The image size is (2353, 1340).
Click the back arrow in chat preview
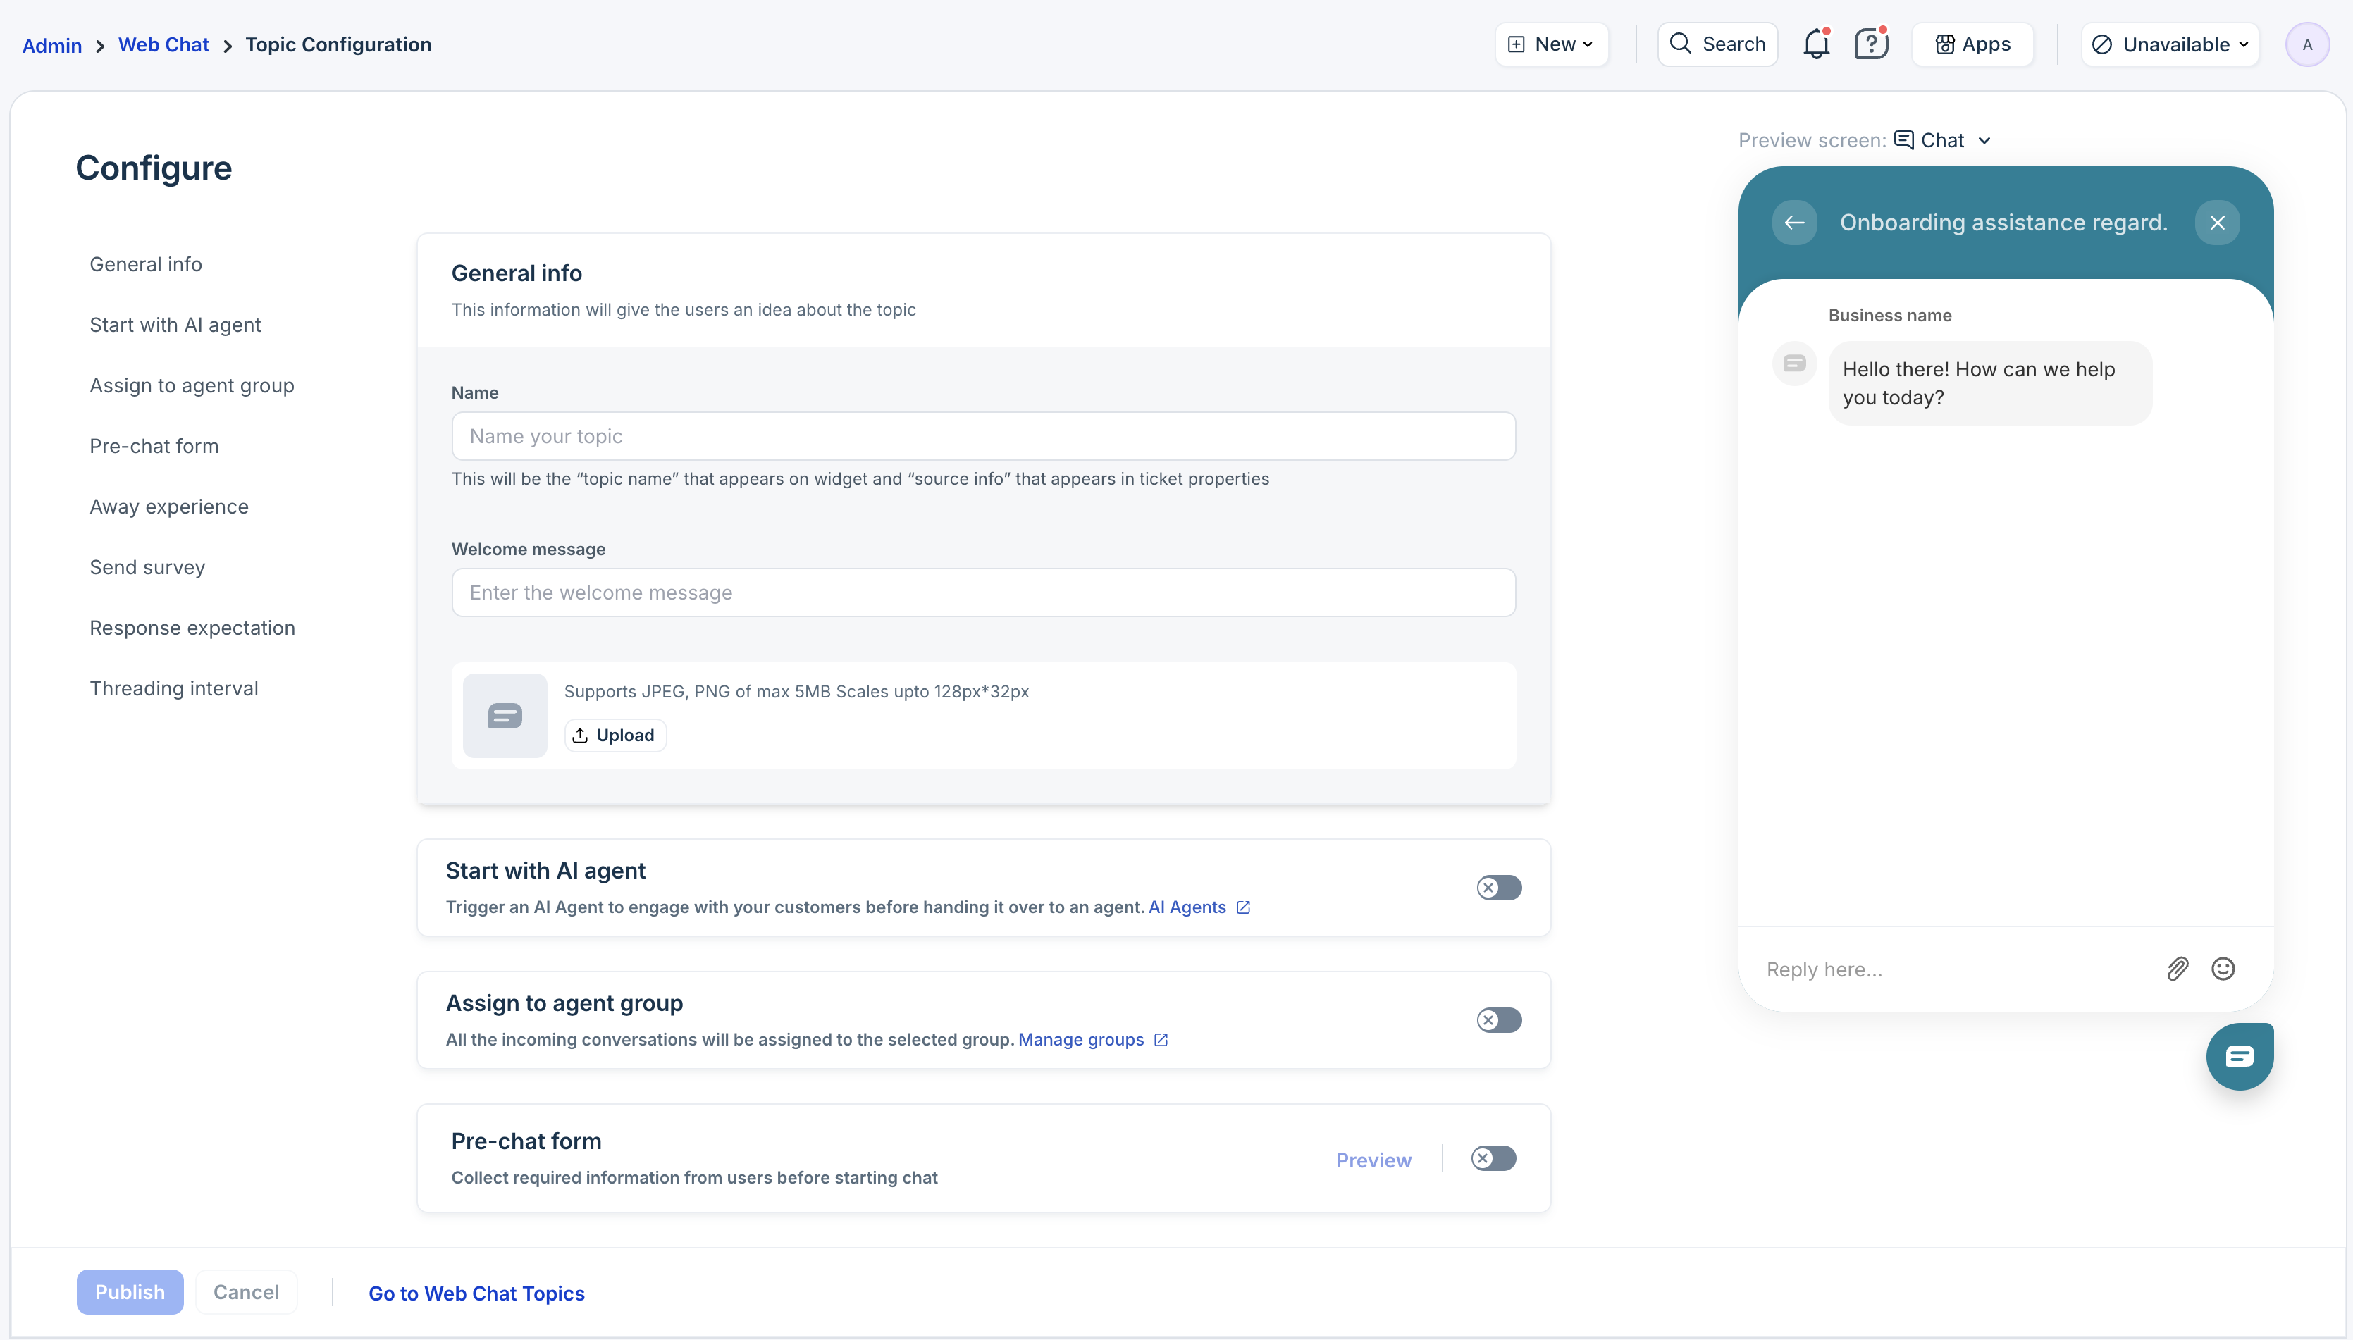pyautogui.click(x=1793, y=223)
